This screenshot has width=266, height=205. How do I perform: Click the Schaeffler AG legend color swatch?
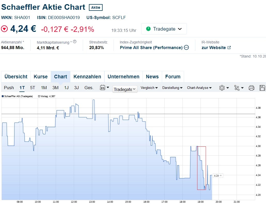3,96
